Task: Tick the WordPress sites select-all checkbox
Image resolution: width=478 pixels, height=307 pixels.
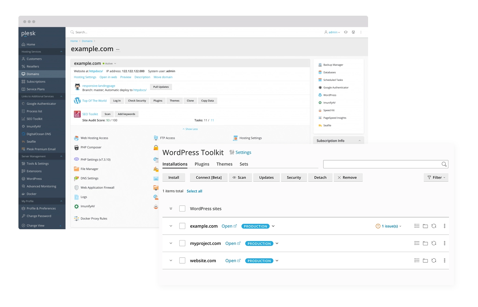Action: click(x=182, y=208)
